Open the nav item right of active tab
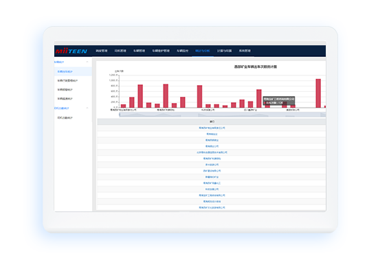This screenshot has height=271, width=378. coord(224,51)
